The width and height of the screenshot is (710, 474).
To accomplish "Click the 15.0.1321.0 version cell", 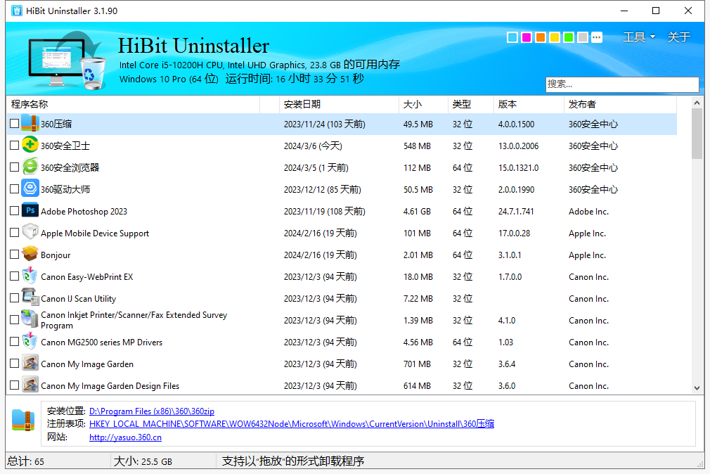I will tap(519, 167).
